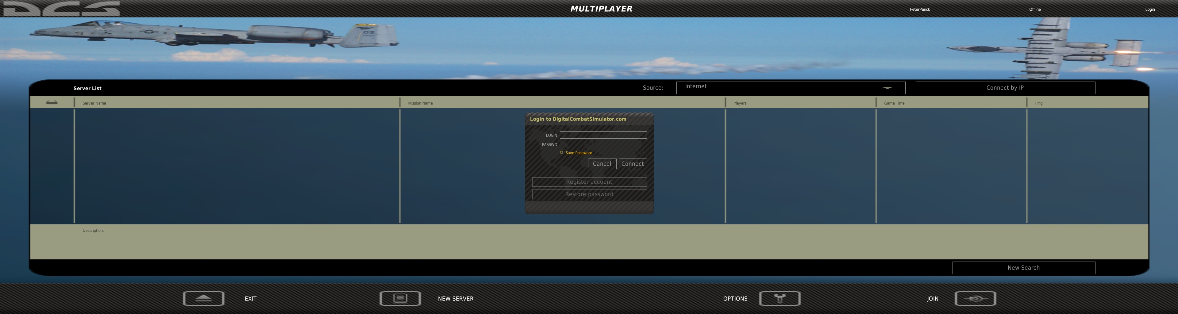Click the Source dropdown arrow
1178x314 pixels.
[x=887, y=87]
